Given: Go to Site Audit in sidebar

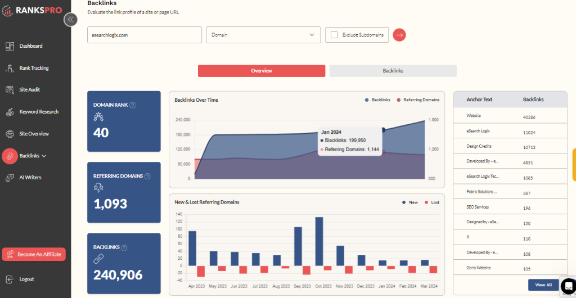Looking at the screenshot, I should click(30, 90).
